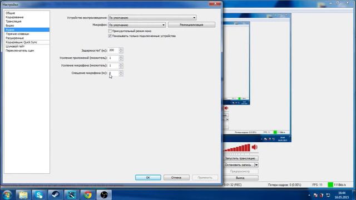
Task: Select the highlighted Аудио settings category
Action: tap(27, 29)
